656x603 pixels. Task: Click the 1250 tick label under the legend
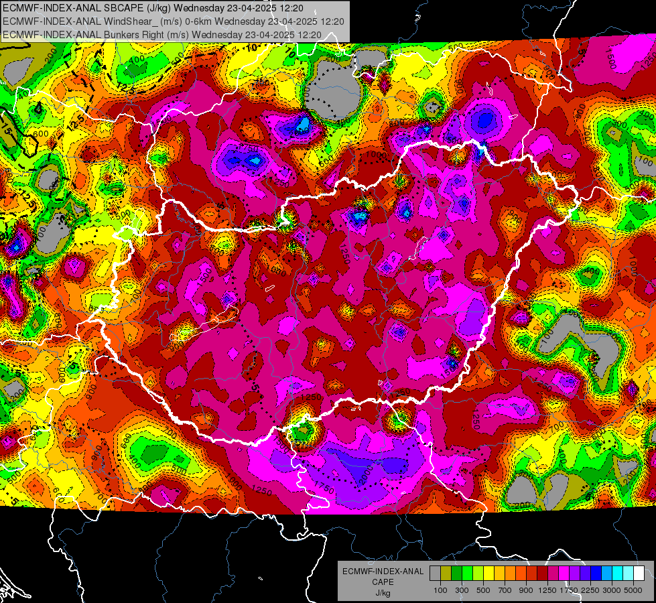tap(547, 590)
